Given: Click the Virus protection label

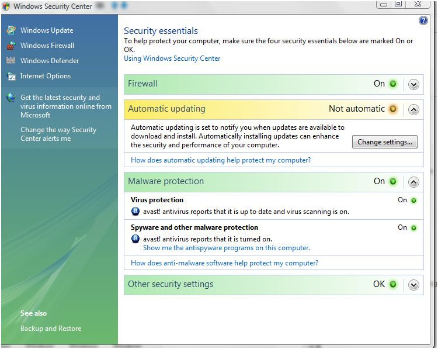Looking at the screenshot, I should tap(157, 200).
